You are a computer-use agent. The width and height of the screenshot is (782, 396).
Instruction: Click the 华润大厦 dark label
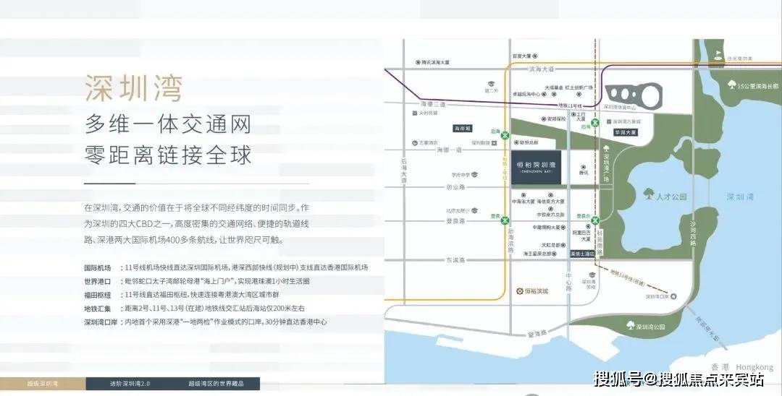[x=625, y=133]
